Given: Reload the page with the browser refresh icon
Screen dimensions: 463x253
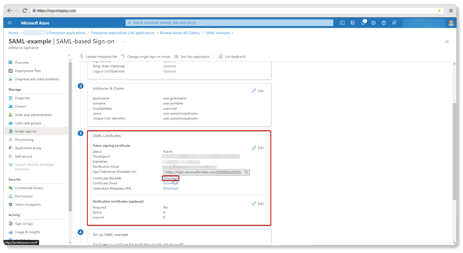Looking at the screenshot, I should (x=25, y=11).
